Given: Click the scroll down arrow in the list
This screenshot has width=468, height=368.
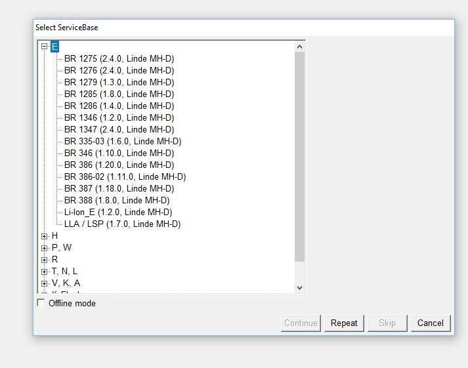Looking at the screenshot, I should coord(300,288).
